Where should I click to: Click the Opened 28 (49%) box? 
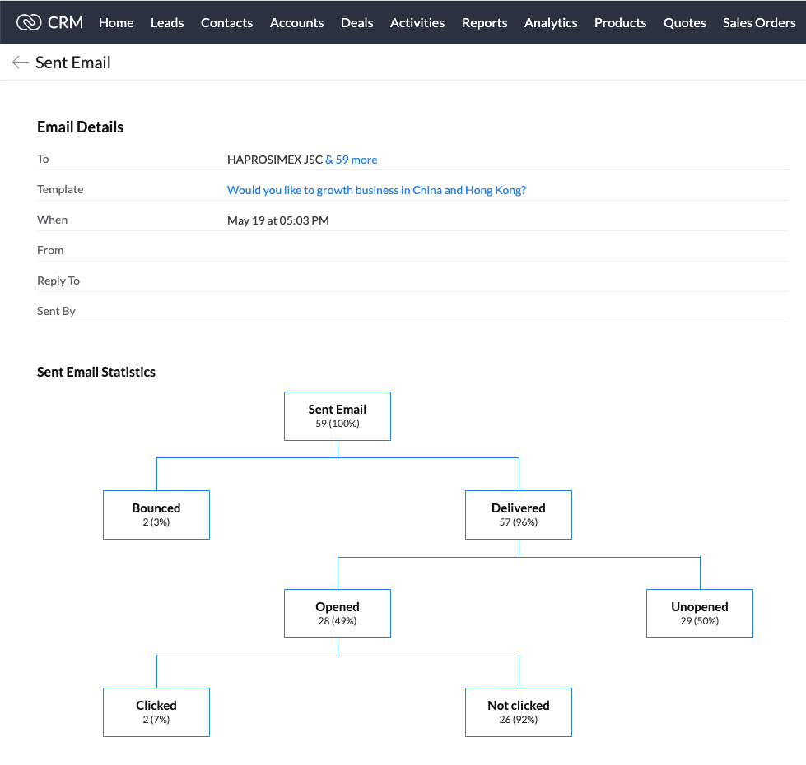(x=338, y=614)
